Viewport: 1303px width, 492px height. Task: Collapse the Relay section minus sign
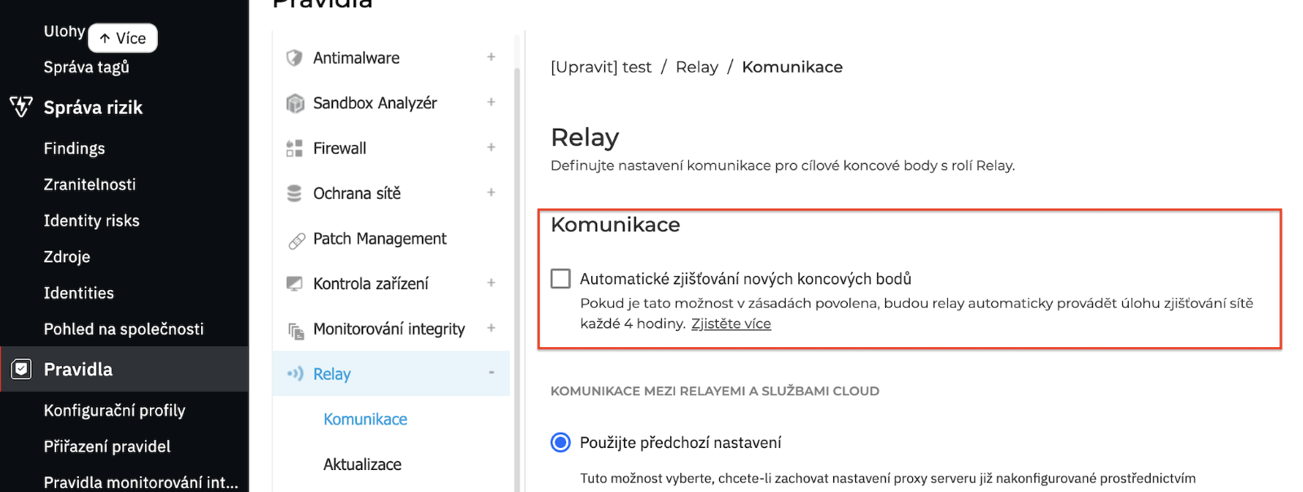pos(491,372)
